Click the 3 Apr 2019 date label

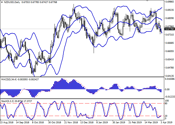point(167,122)
